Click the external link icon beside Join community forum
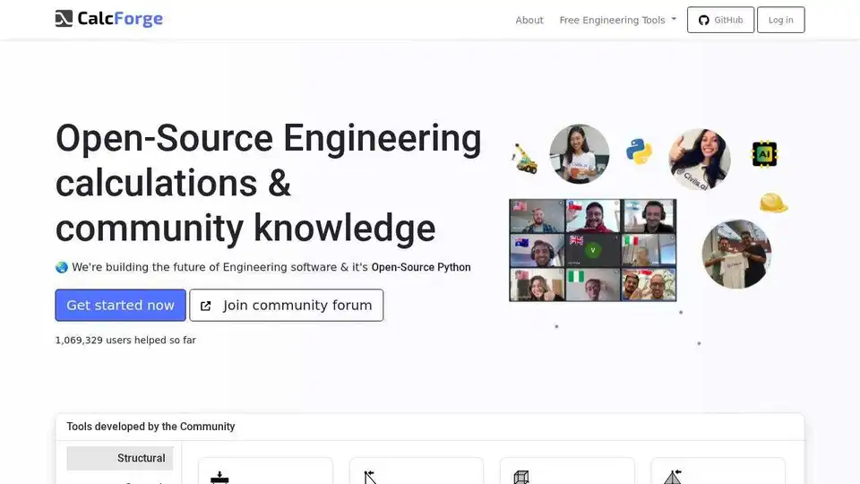 [x=205, y=306]
